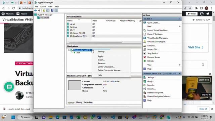The height and width of the screenshot is (121, 215).
Task: Click the Back arrow in Hyper-V toolbar
Action: click(36, 10)
